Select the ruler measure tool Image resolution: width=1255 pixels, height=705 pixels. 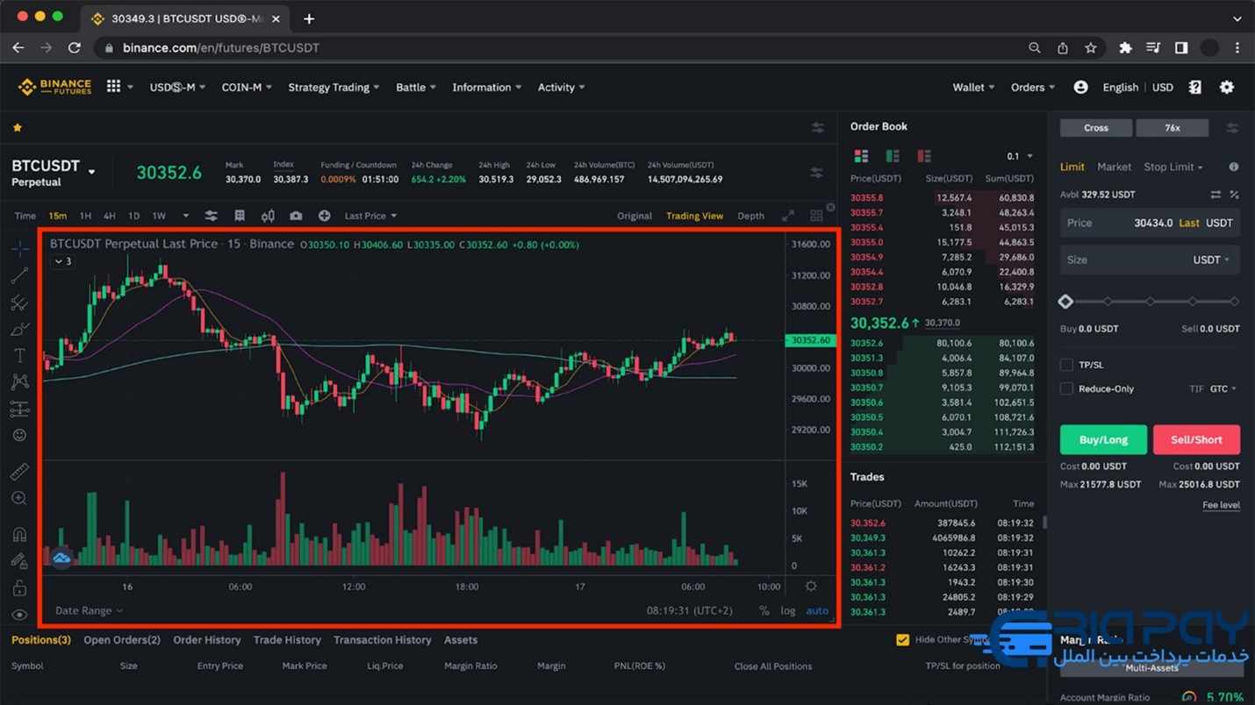pyautogui.click(x=19, y=472)
